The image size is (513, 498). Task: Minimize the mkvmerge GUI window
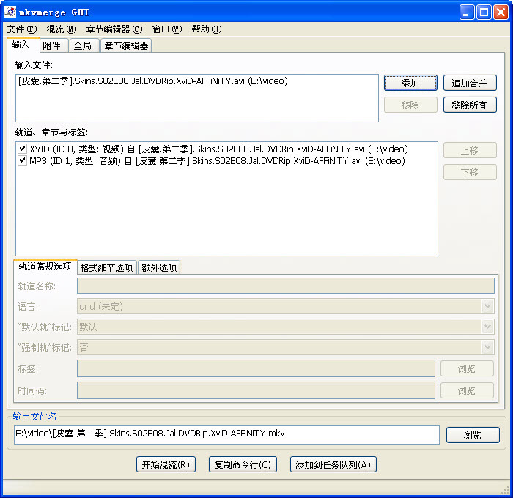[467, 12]
